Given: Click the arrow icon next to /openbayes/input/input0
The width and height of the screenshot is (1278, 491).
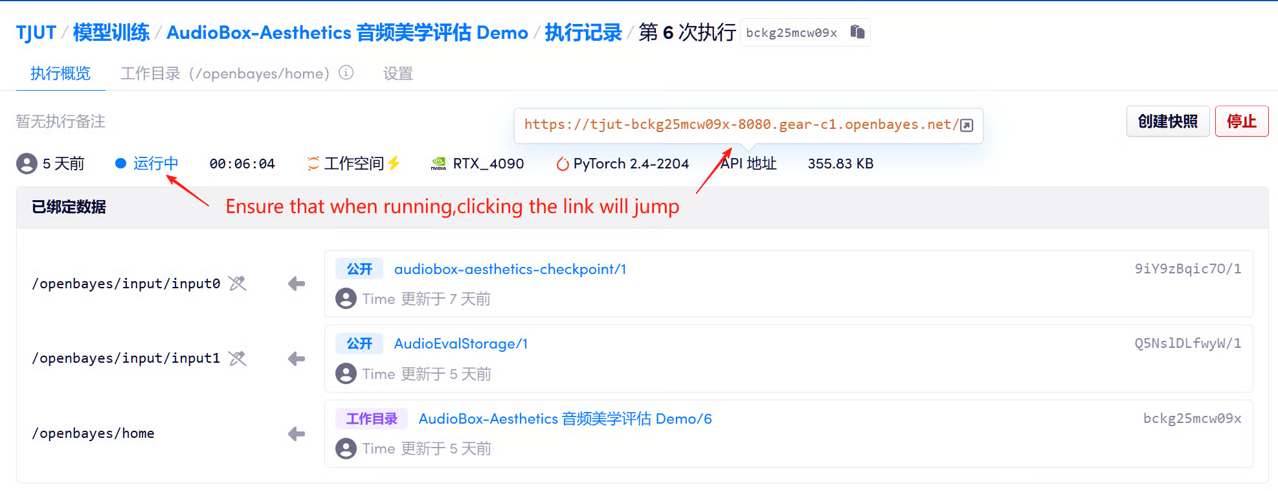Looking at the screenshot, I should point(297,284).
